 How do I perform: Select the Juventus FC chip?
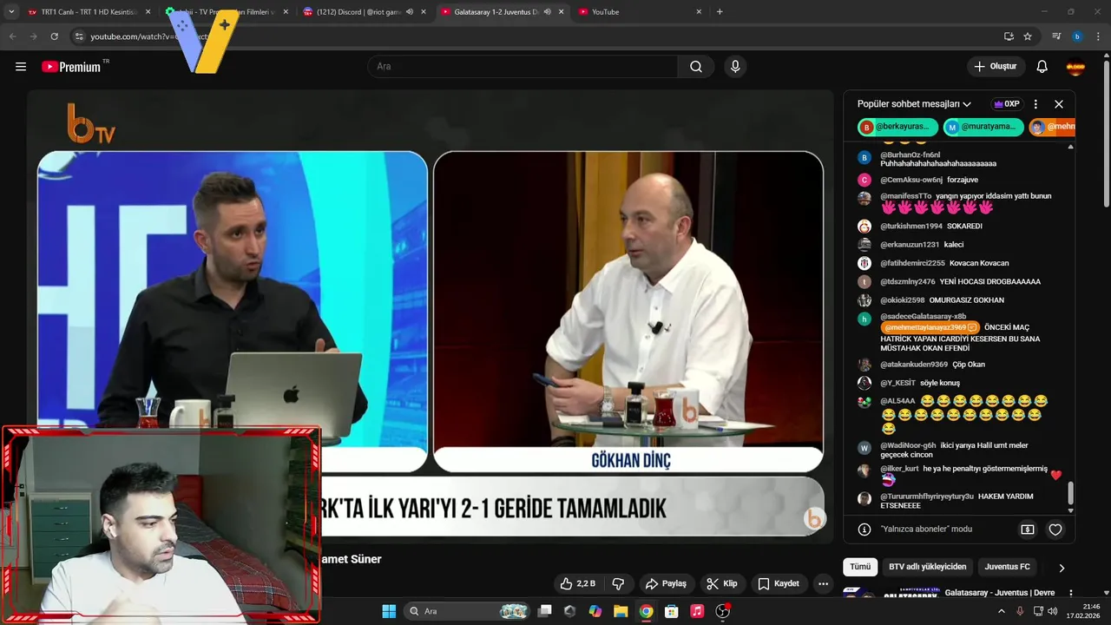[1007, 567]
